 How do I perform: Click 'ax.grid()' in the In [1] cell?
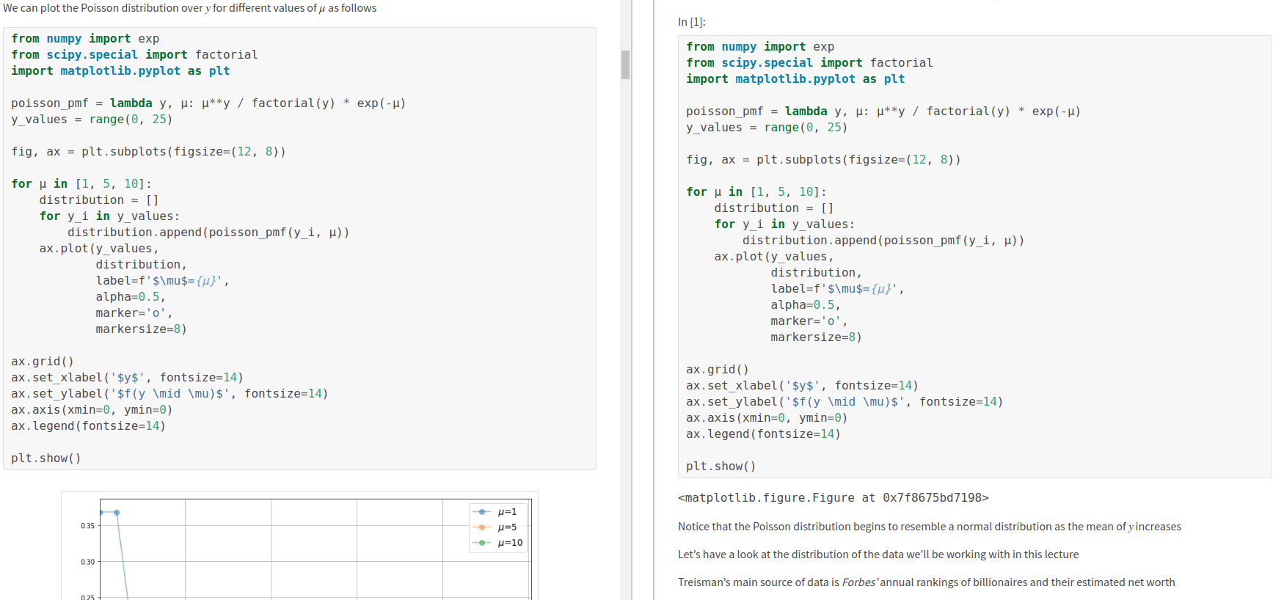coord(718,370)
